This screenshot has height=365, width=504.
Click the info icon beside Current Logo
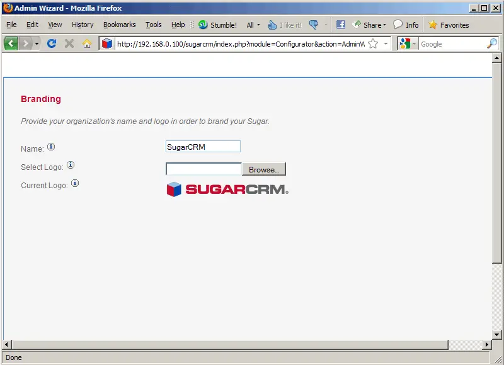click(x=75, y=183)
